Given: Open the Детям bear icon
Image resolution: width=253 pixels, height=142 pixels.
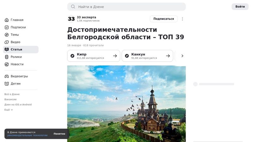Looking at the screenshot, I should pyautogui.click(x=7, y=84).
